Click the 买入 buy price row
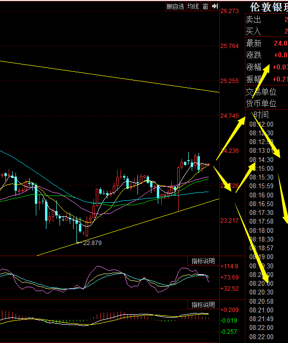Image resolution: width=288 pixels, height=343 pixels. 267,32
